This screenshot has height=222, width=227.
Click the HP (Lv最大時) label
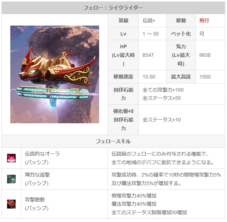point(123,55)
